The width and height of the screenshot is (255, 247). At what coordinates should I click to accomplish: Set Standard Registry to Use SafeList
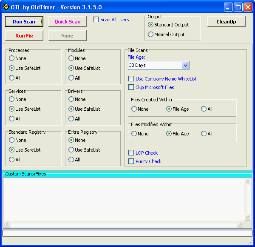tap(12, 150)
